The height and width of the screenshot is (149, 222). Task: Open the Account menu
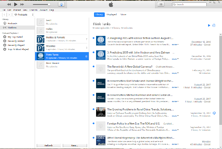[x=43, y=10]
